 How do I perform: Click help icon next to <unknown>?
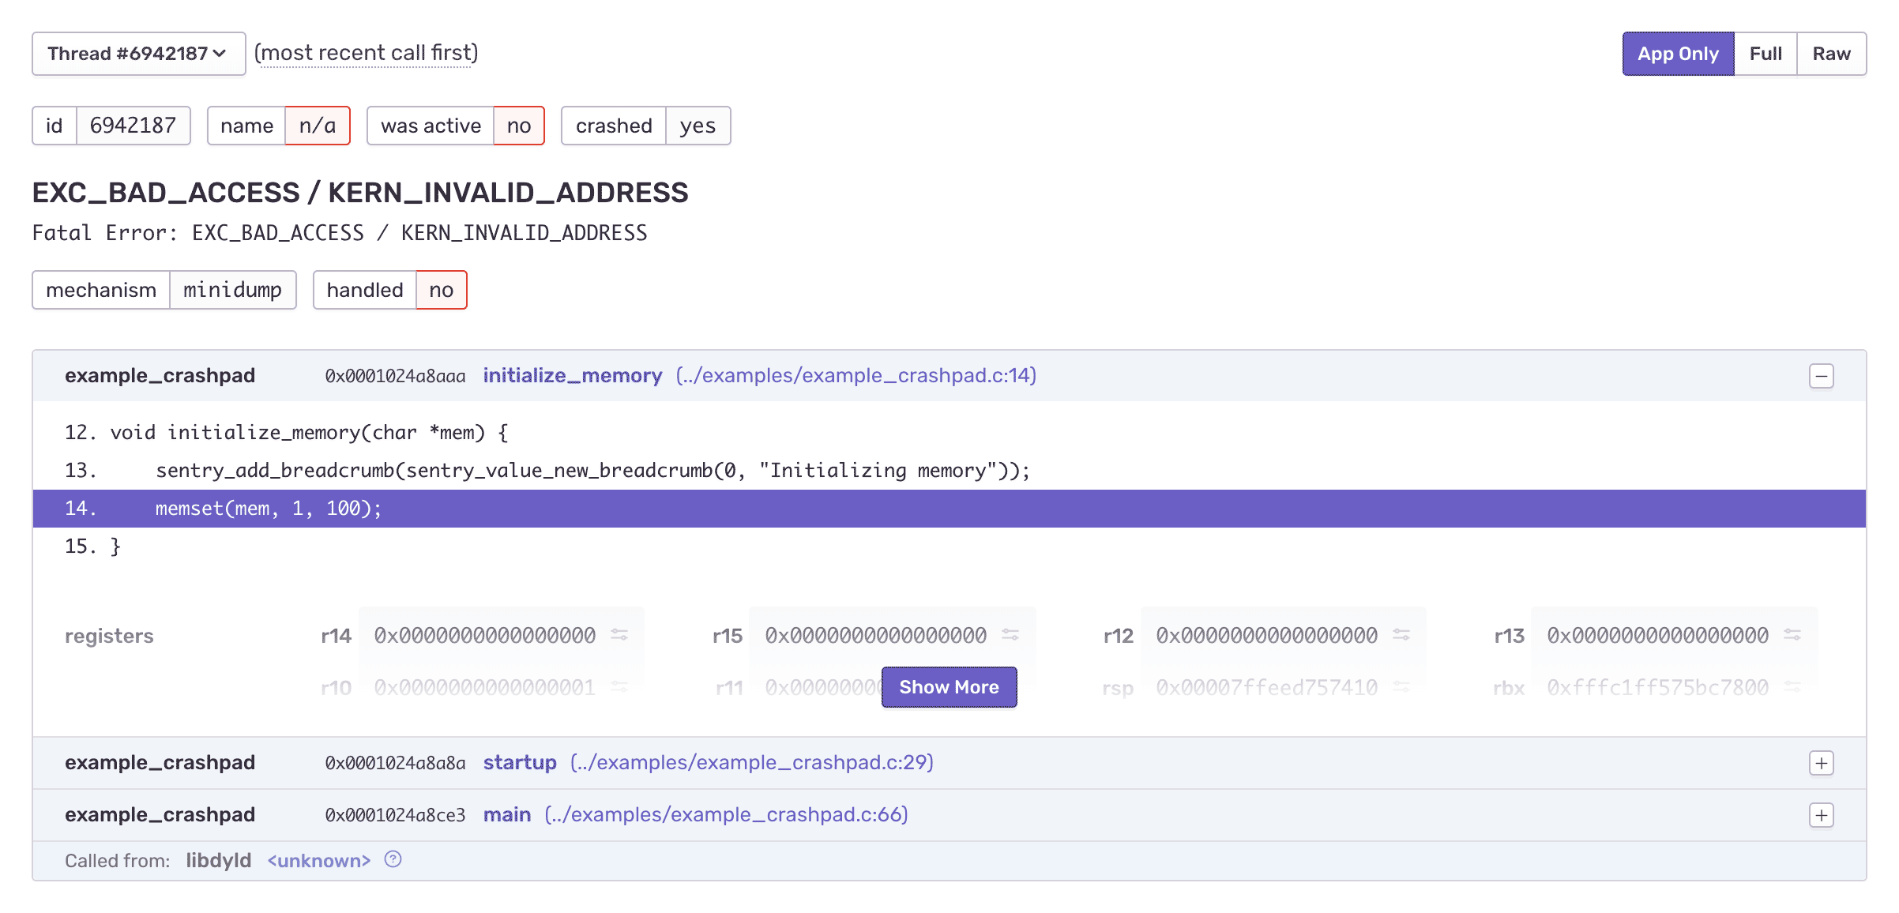[393, 859]
